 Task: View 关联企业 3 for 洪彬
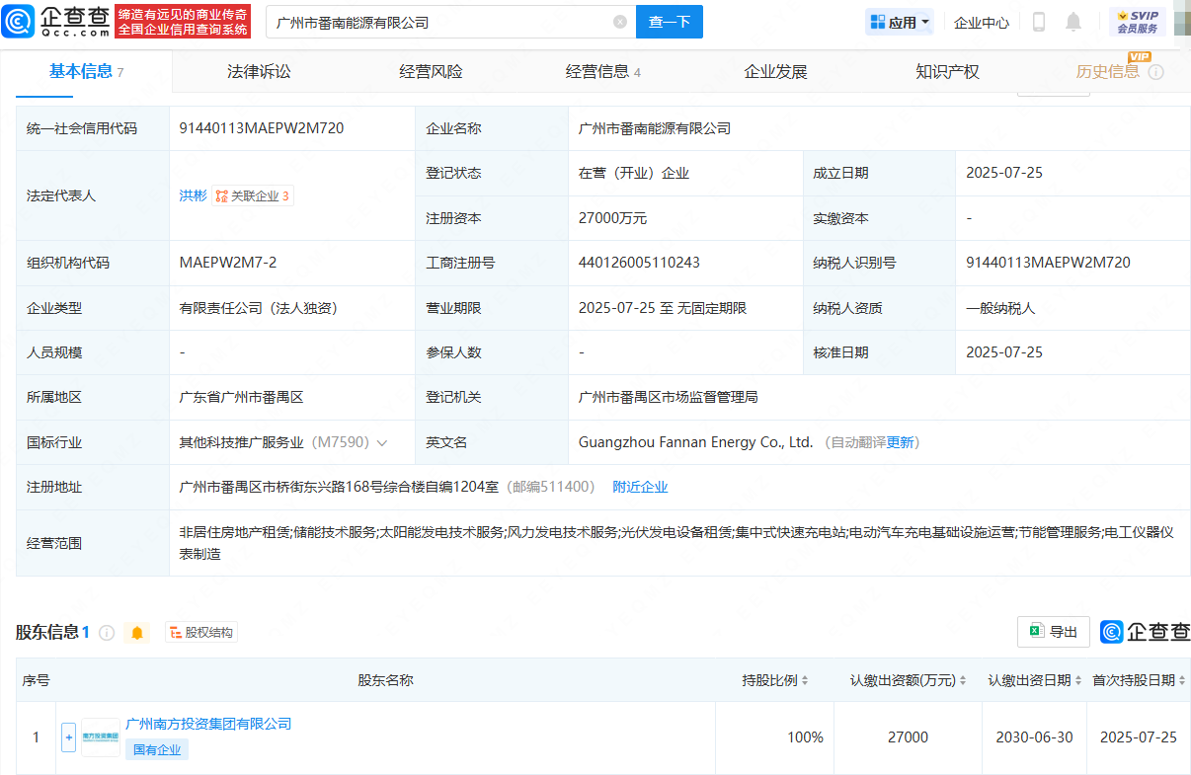tap(253, 195)
